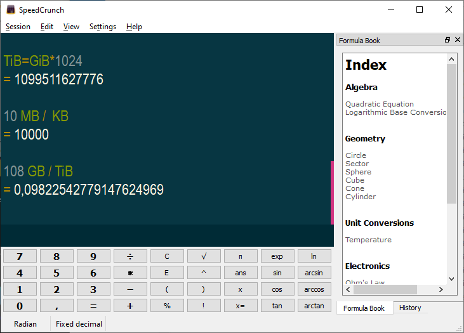Click the keypad digit 4

[x=20, y=273]
